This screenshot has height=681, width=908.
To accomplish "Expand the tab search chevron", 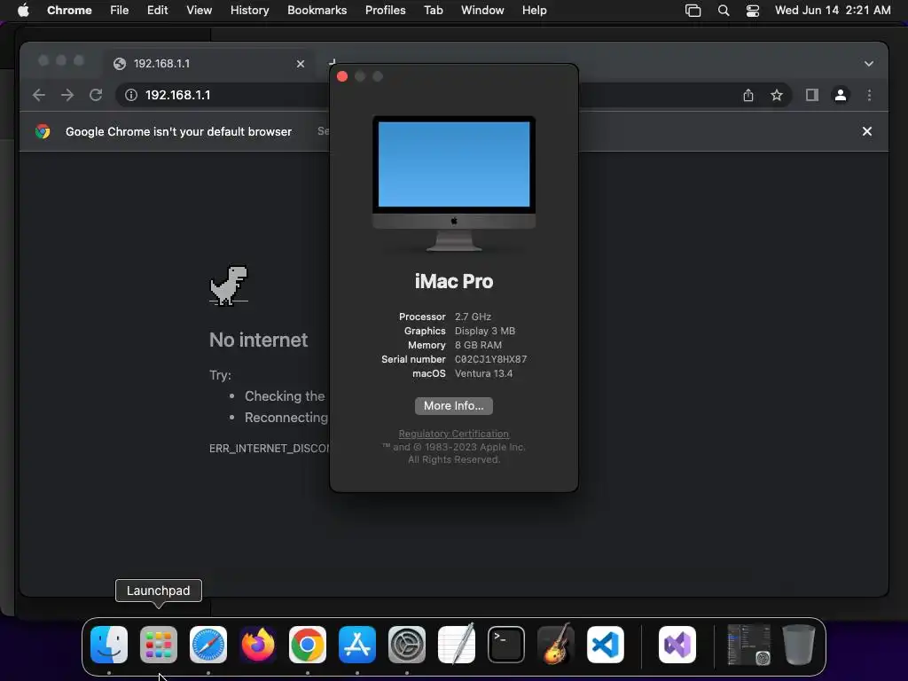I will (x=869, y=64).
